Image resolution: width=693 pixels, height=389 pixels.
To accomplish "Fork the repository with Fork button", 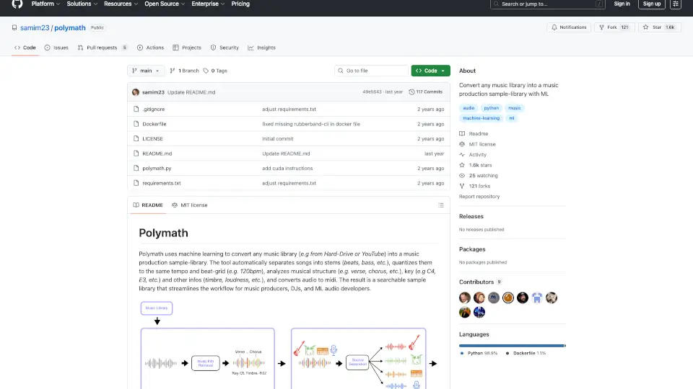I will [x=614, y=27].
